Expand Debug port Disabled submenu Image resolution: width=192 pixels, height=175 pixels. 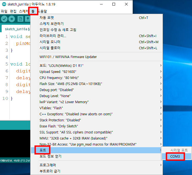(x=96, y=90)
